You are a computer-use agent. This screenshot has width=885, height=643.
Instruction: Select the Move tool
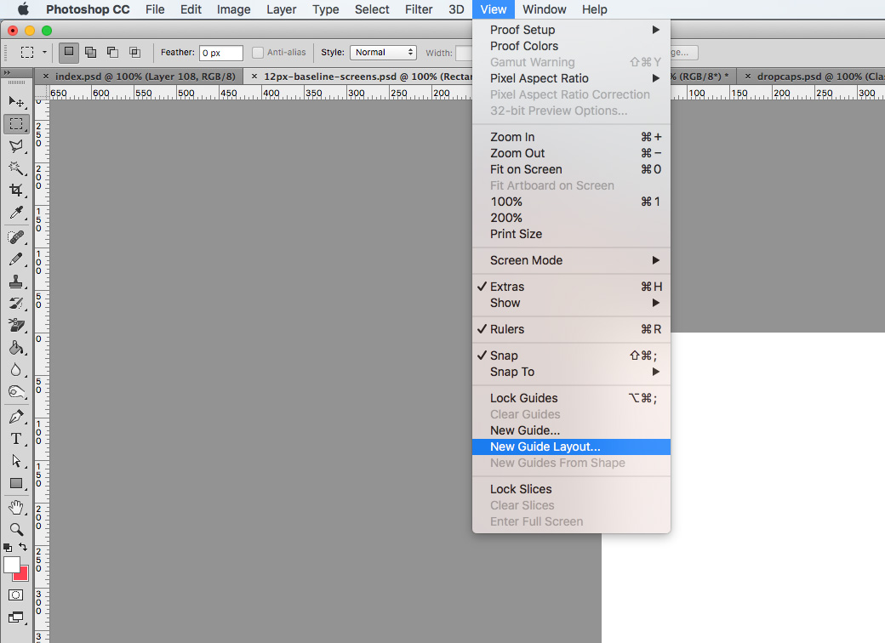pyautogui.click(x=16, y=101)
